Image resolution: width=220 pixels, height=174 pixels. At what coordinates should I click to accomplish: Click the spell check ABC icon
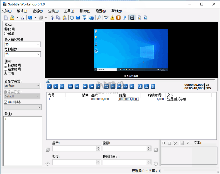coord(106,18)
